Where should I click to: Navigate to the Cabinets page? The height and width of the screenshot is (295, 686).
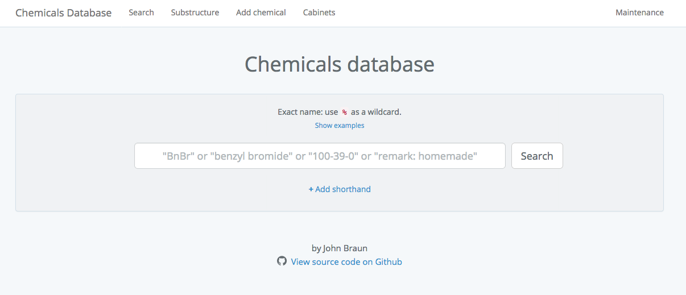[x=319, y=13]
